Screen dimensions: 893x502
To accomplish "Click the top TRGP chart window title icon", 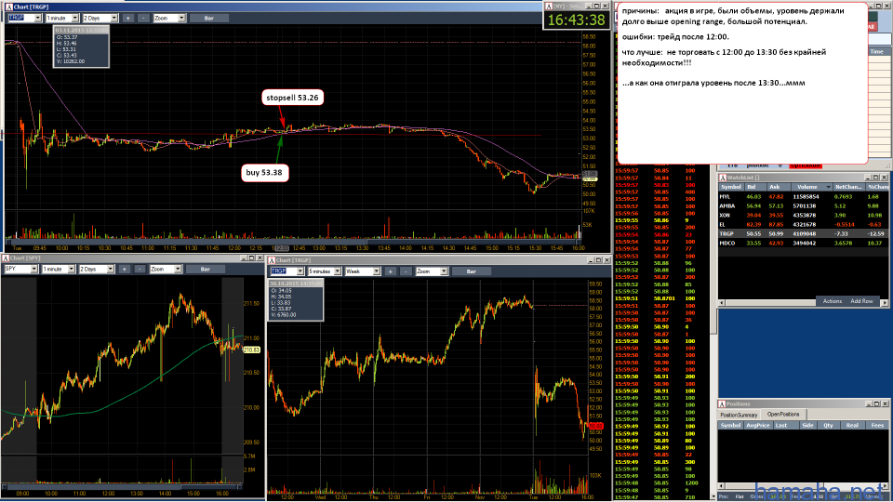I will (8, 7).
